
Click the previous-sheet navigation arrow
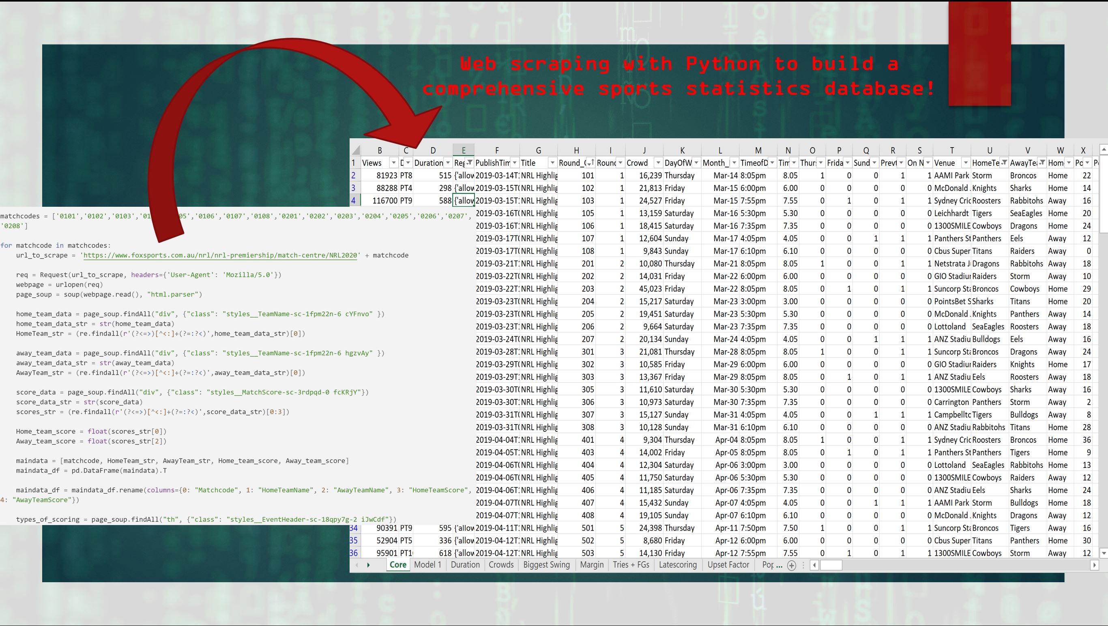(357, 565)
